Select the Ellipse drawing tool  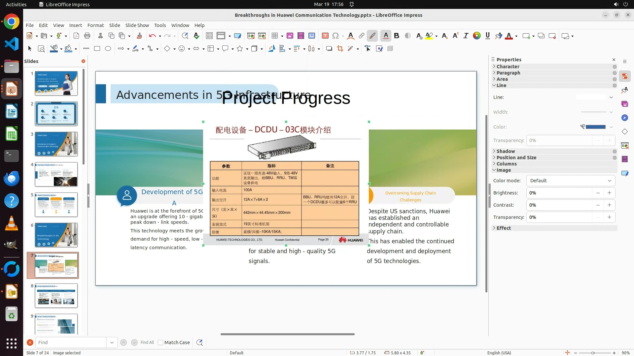(x=108, y=49)
